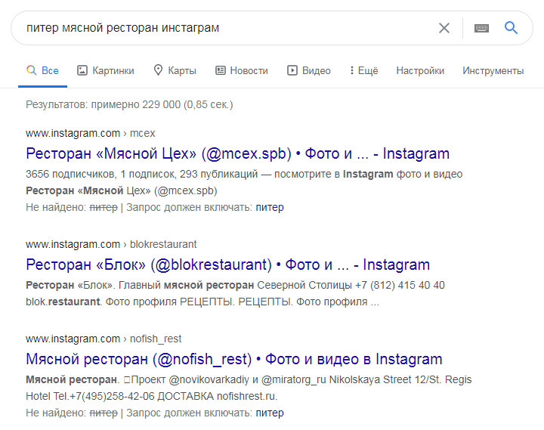Click snippet line with 'ДОСТАВКА nofishrest.ru'
The image size is (544, 430).
pyautogui.click(x=152, y=396)
